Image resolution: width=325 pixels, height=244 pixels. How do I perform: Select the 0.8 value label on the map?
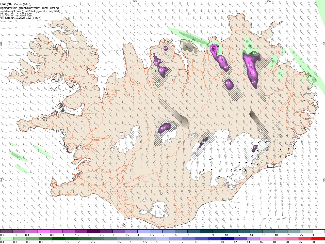click(253, 73)
